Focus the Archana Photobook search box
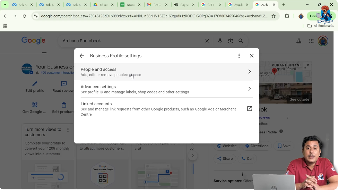Viewport: 338px width, 190px height. [132, 41]
